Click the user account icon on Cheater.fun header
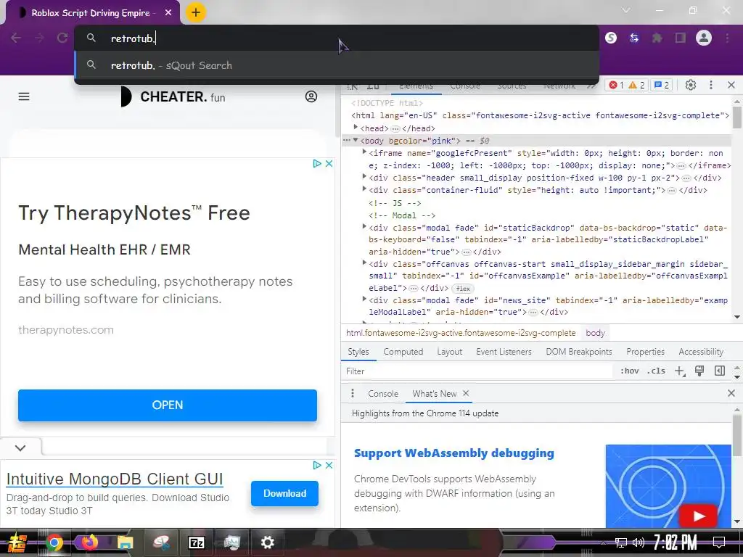Viewport: 743px width, 557px height. [311, 96]
